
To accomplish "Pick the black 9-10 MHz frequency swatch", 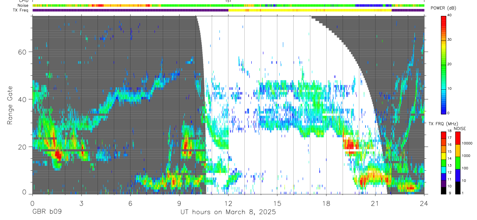I will (x=443, y=190).
